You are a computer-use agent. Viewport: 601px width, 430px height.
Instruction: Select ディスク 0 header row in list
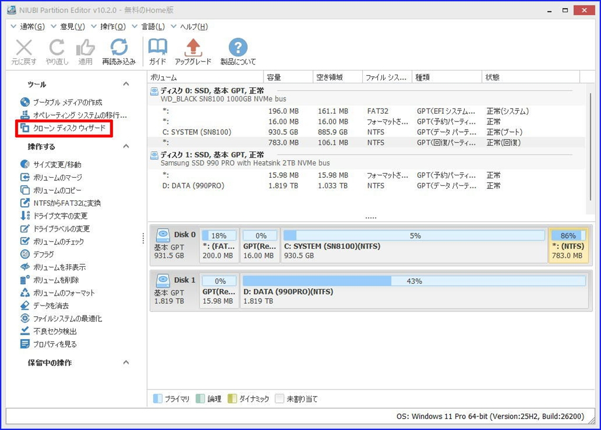click(x=366, y=94)
